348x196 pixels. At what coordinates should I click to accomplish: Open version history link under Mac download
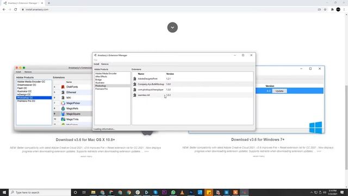[86, 156]
